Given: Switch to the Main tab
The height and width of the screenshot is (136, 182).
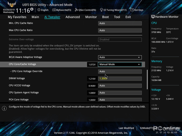Looking at the screenshot, I should (35, 17).
